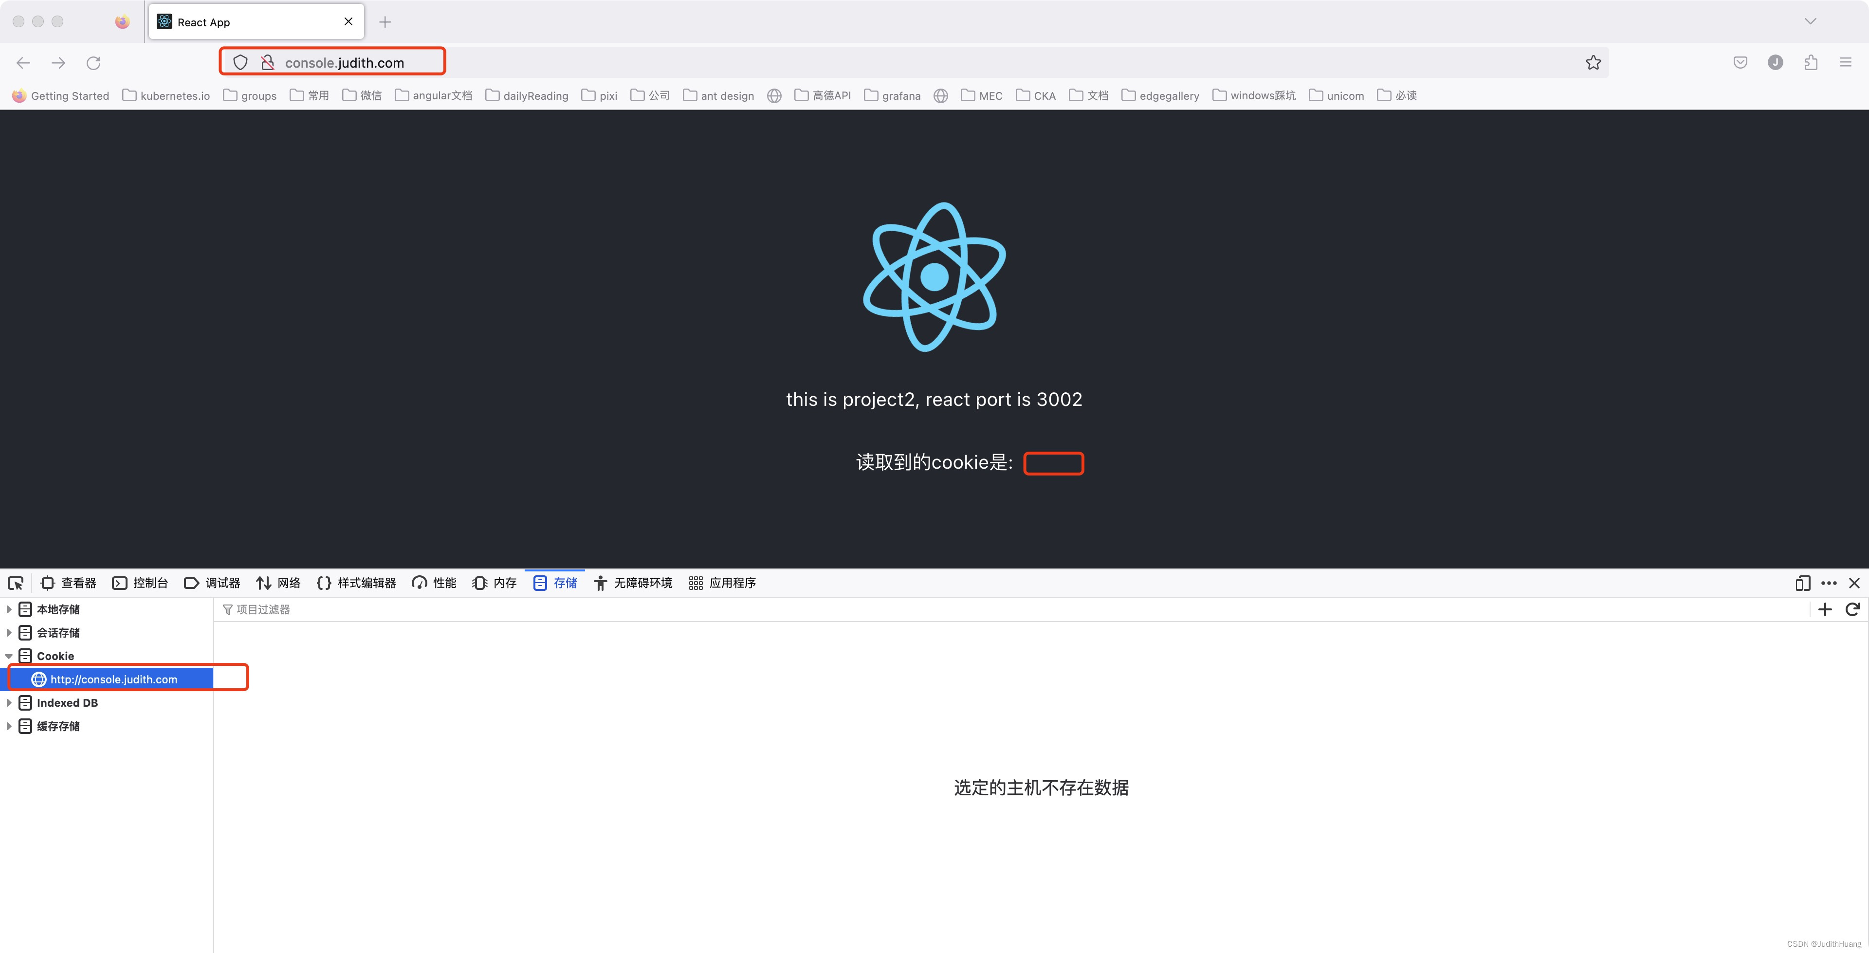Click the Indexed DB tree expander
1869x953 pixels.
(x=10, y=703)
